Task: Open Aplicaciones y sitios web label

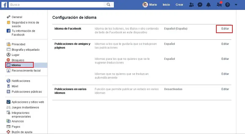Action: coord(28,102)
